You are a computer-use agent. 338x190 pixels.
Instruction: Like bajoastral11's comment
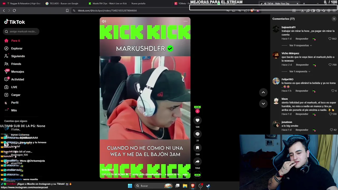(330, 39)
